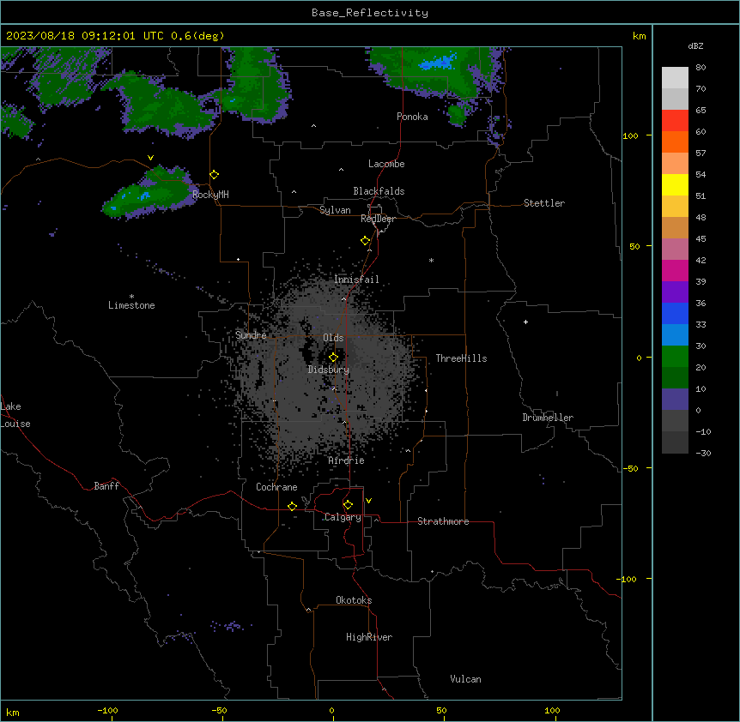Image resolution: width=740 pixels, height=722 pixels.
Task: Click the Didsbury label
Action: (x=329, y=370)
